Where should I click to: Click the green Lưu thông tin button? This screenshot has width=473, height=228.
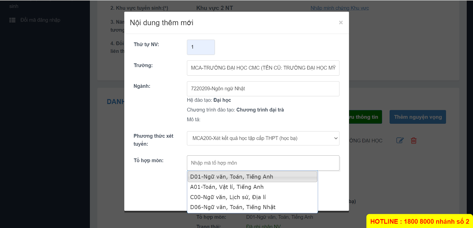(x=365, y=117)
